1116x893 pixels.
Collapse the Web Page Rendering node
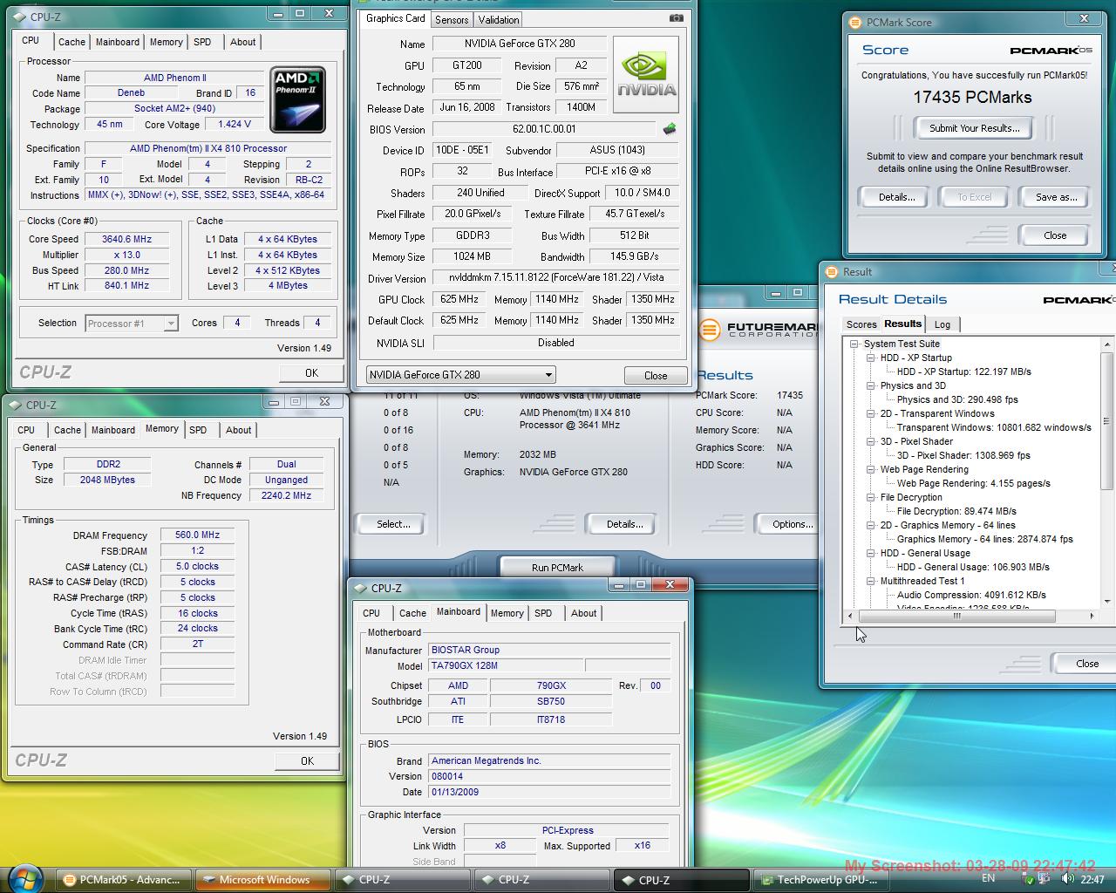click(870, 469)
